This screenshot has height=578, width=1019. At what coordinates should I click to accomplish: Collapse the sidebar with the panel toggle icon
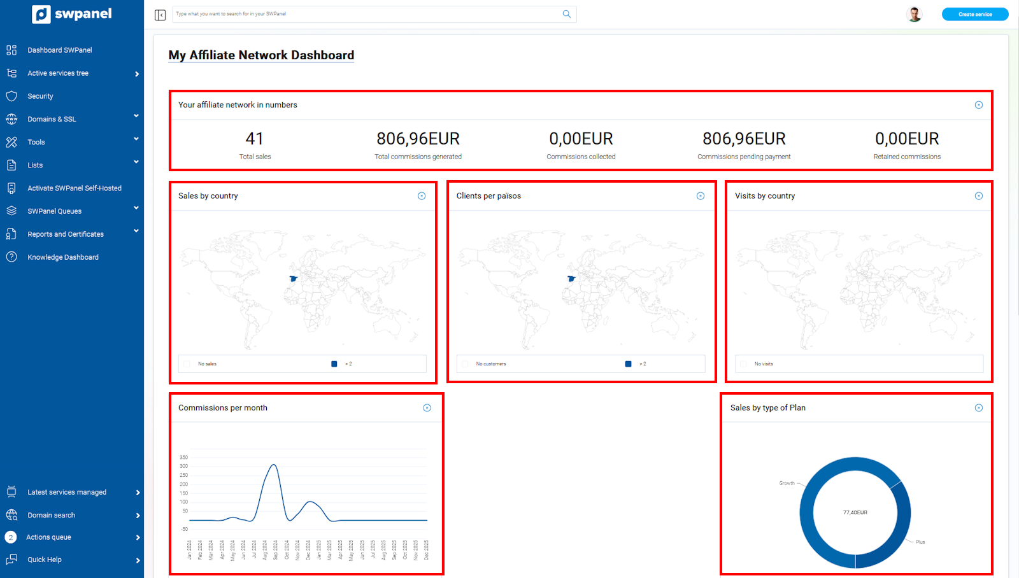point(160,15)
